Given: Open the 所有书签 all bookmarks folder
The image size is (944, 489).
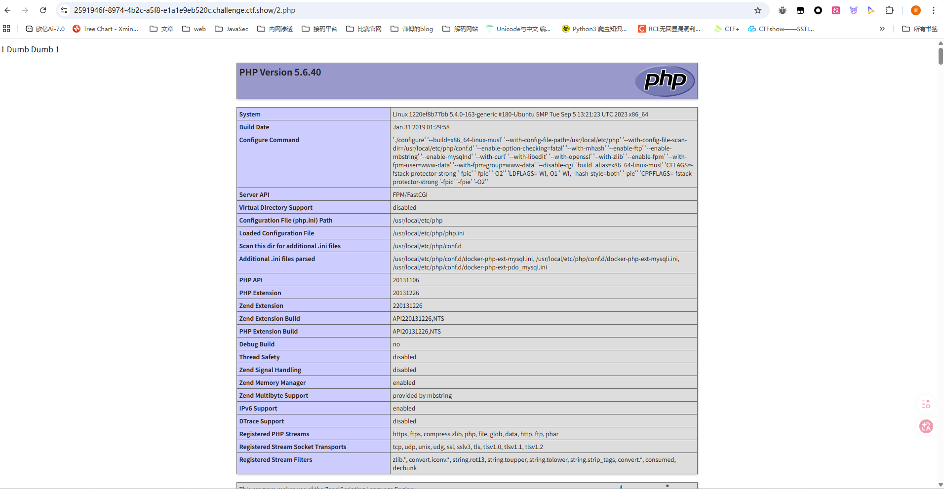Looking at the screenshot, I should click(920, 29).
